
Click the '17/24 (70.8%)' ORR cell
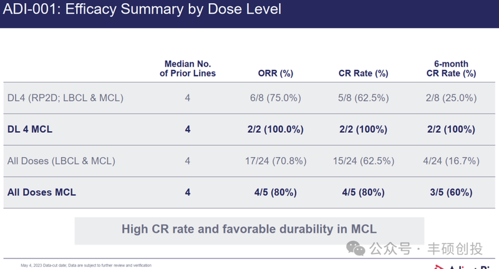click(x=275, y=161)
